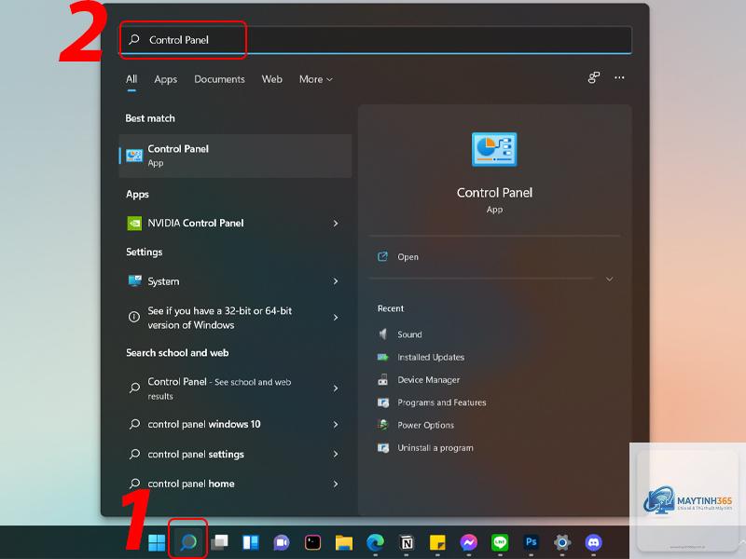Screen dimensions: 746x559
Task: Expand NVIDIA Control Panel result chevron
Action: pos(336,223)
